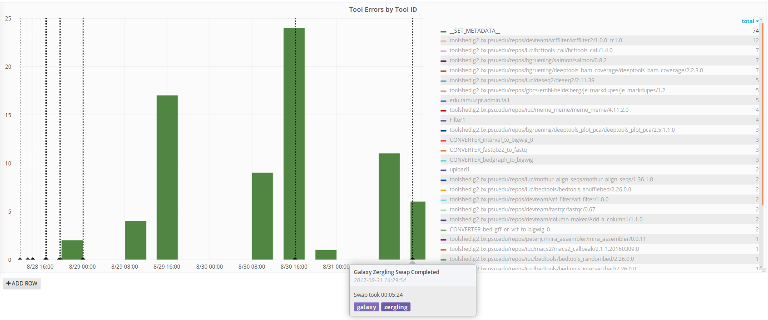This screenshot has width=768, height=320.
Task: Toggle Filter1 legend entry
Action: (457, 120)
